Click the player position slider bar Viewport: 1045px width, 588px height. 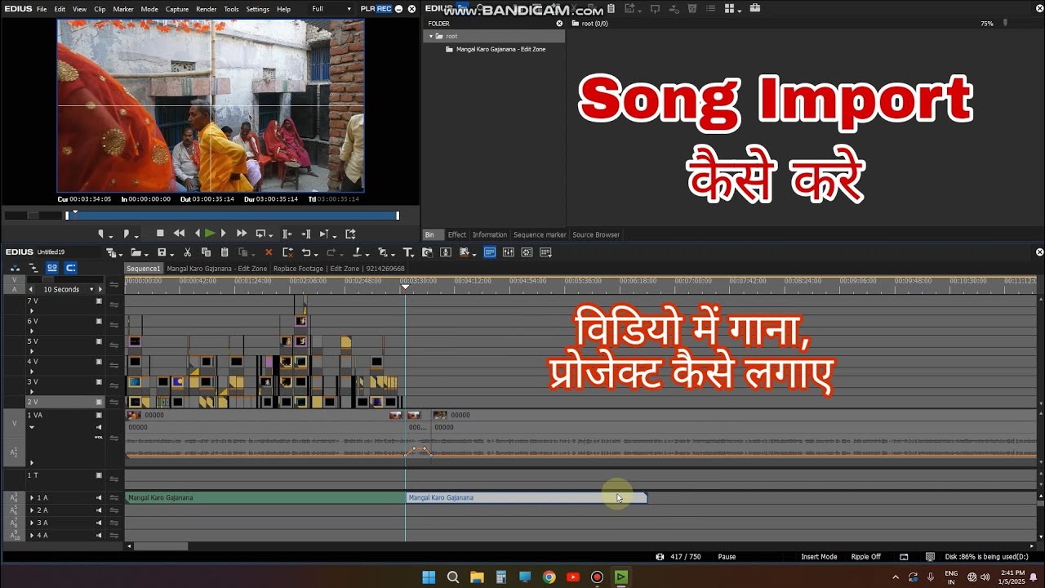pyautogui.click(x=233, y=216)
